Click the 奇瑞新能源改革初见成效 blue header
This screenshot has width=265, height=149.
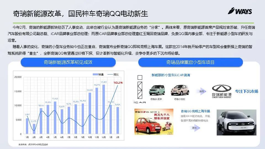68,62
